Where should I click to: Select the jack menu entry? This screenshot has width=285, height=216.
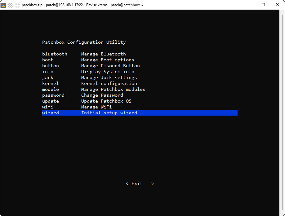tap(48, 77)
